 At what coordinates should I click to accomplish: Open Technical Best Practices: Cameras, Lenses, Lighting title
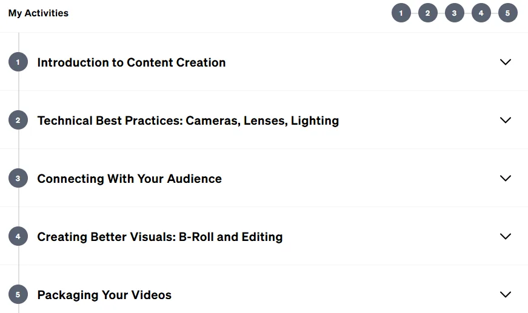188,120
